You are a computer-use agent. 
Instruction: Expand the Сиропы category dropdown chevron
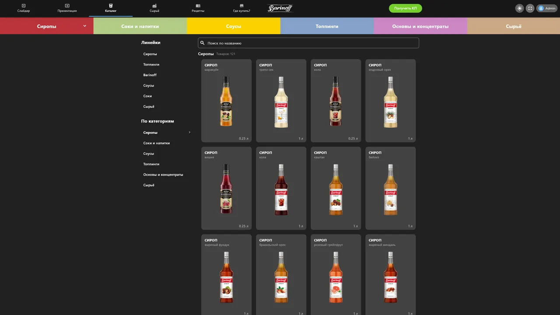(x=85, y=26)
